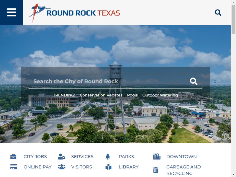
Task: Open the hamburger navigation menu
Action: [x=12, y=12]
